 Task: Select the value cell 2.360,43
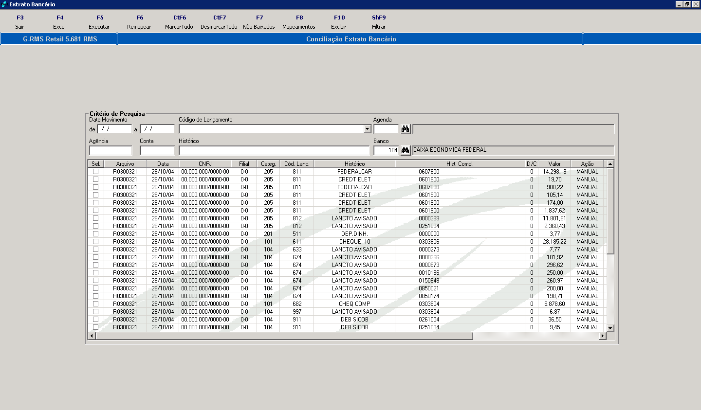(x=554, y=226)
